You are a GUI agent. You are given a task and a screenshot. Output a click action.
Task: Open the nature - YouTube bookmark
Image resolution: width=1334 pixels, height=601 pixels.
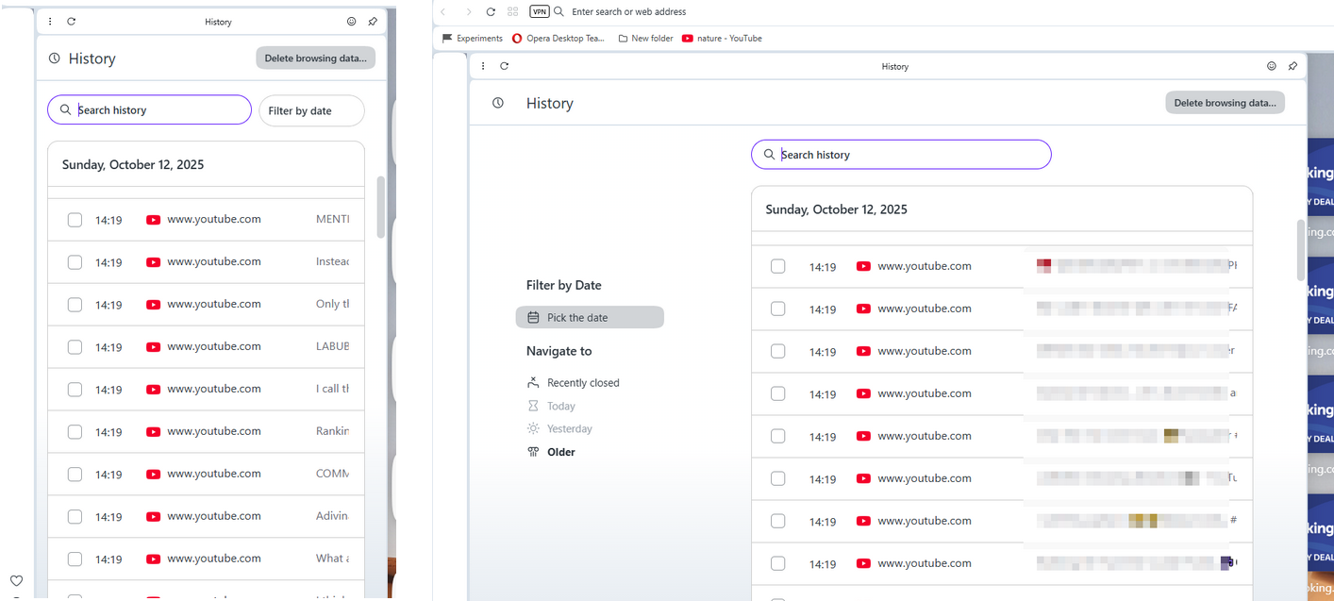[x=722, y=39]
